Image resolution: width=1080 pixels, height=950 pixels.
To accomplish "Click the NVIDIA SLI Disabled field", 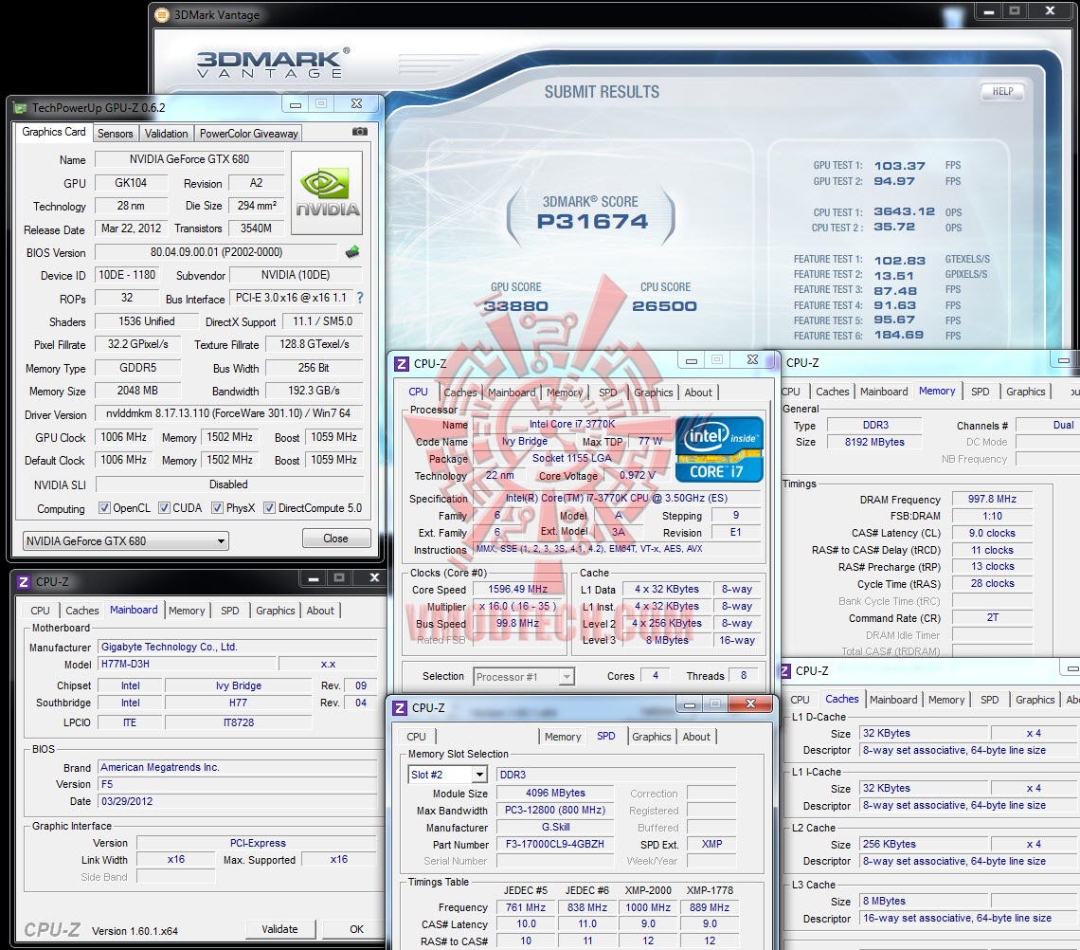I will click(228, 484).
